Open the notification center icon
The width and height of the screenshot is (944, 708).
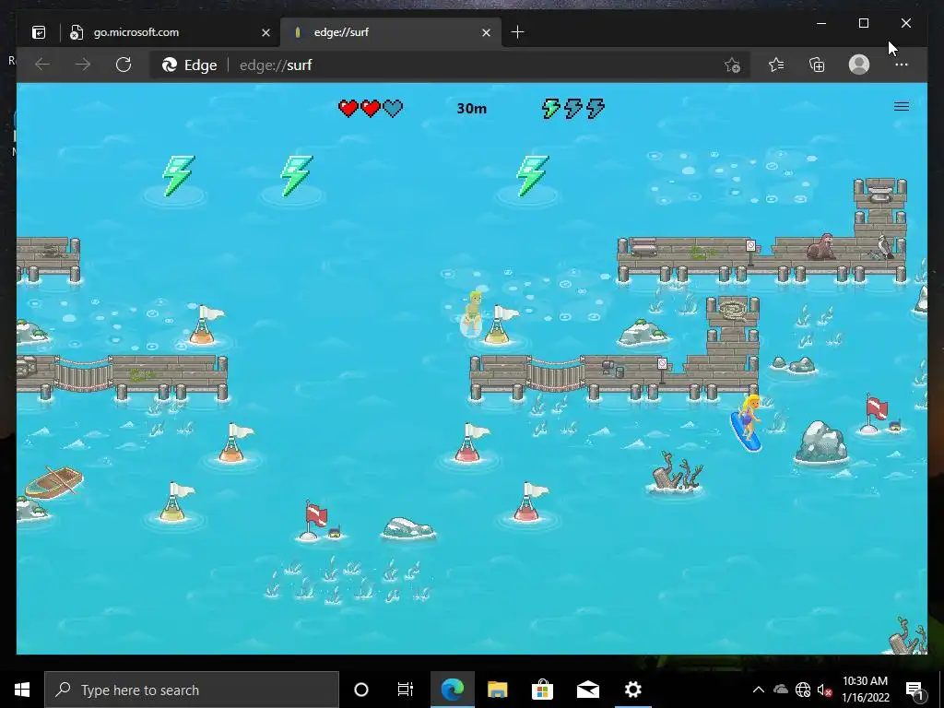click(x=914, y=690)
